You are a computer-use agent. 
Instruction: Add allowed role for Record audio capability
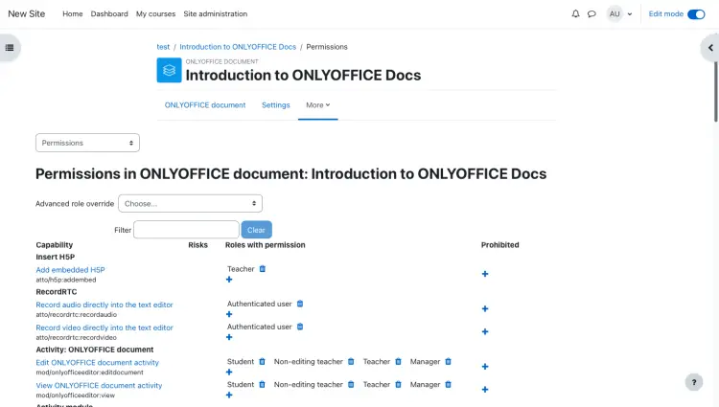pos(229,314)
